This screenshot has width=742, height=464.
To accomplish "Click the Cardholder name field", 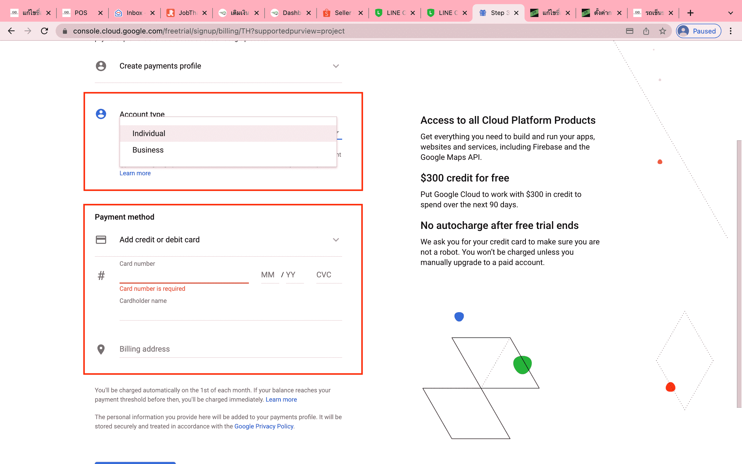I will pyautogui.click(x=231, y=312).
